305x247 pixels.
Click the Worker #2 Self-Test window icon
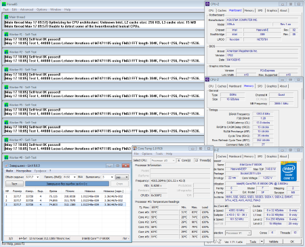click(x=6, y=52)
